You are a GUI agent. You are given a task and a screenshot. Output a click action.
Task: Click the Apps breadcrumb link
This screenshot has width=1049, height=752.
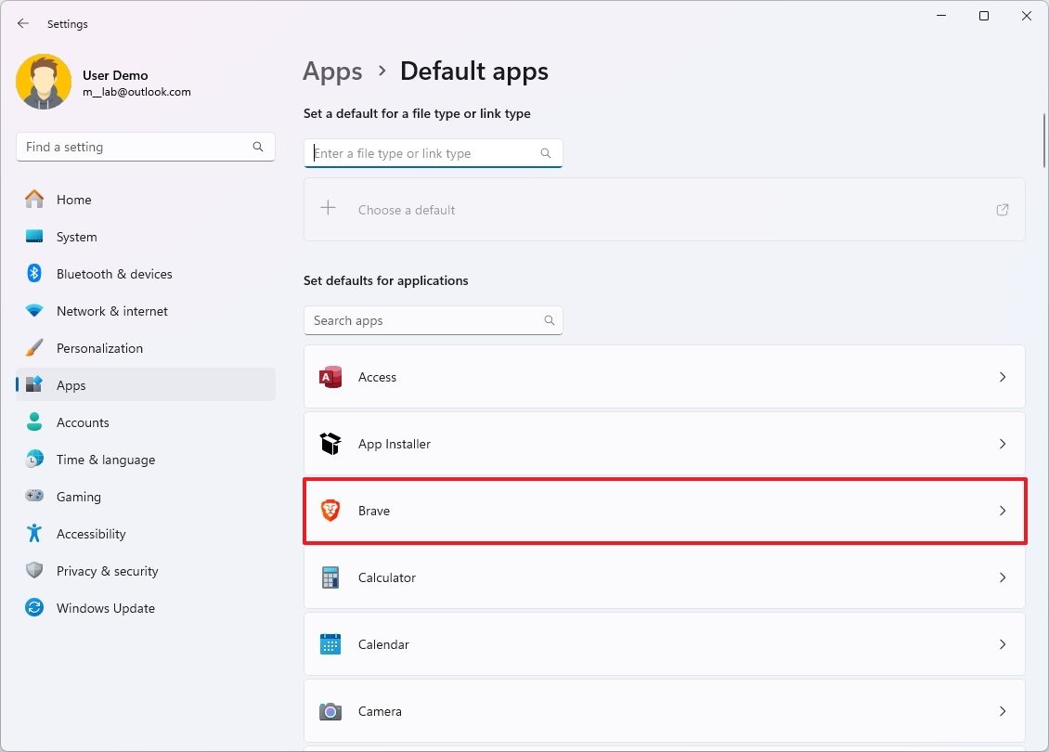[332, 71]
